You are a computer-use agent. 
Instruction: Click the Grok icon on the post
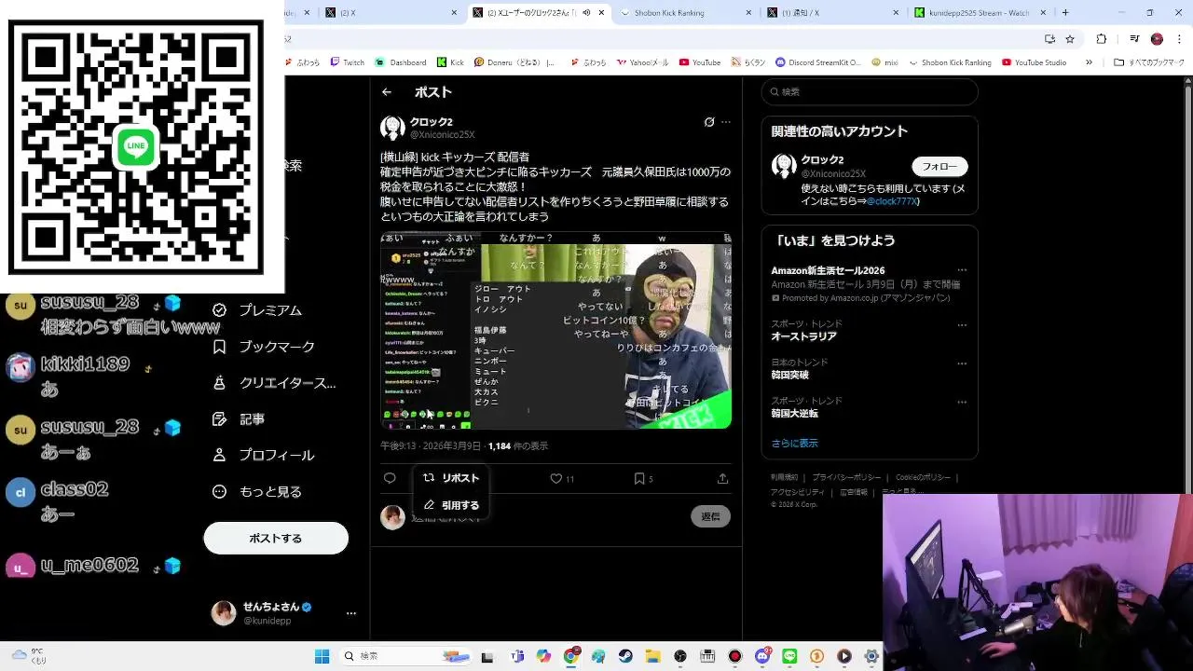(709, 122)
